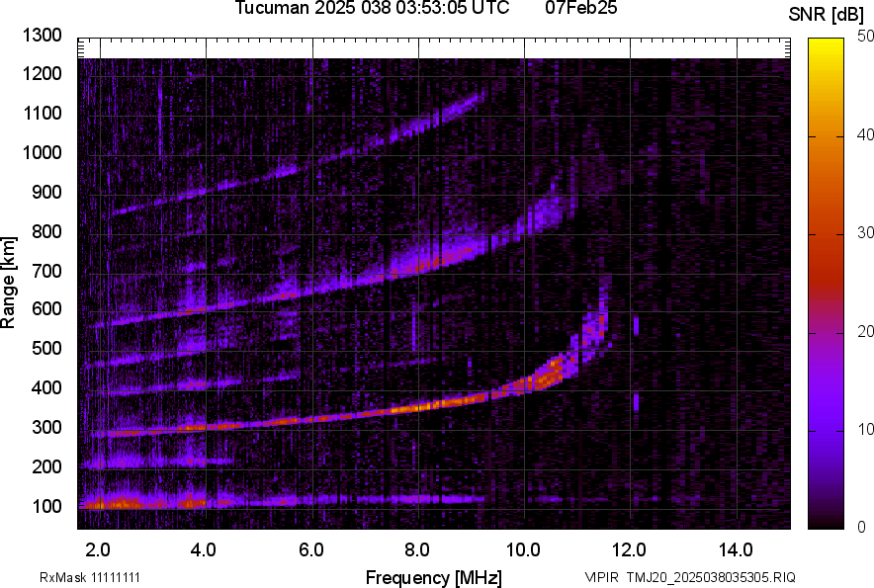The height and width of the screenshot is (588, 874).
Task: Click range axis tick 1200
Action: (x=42, y=73)
